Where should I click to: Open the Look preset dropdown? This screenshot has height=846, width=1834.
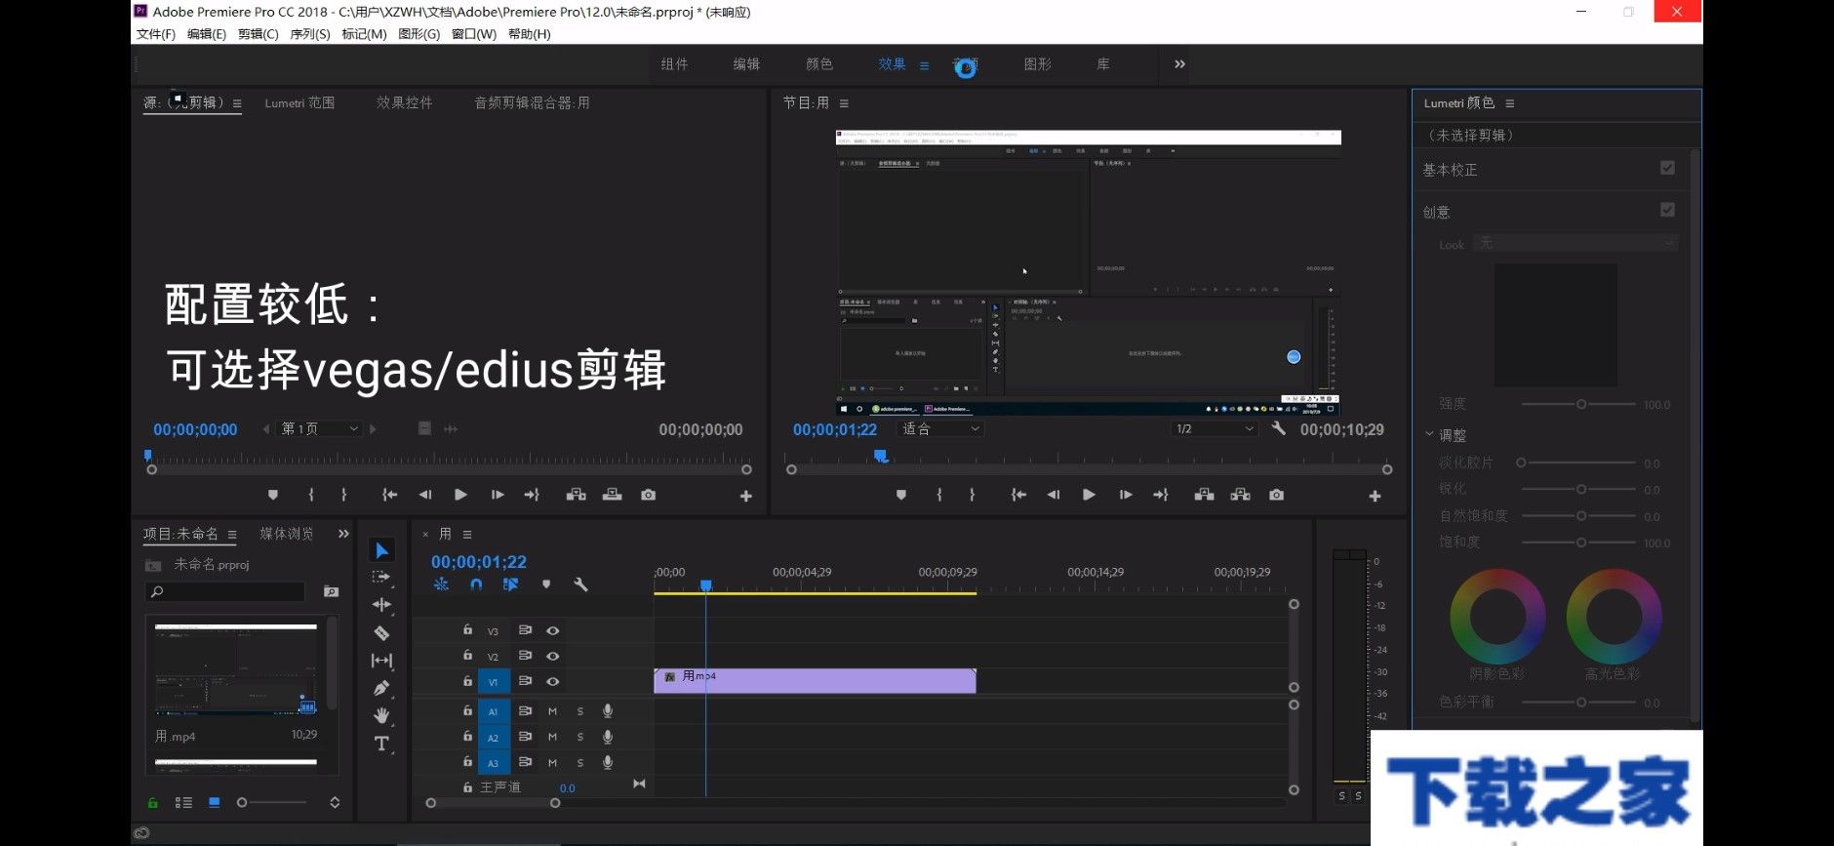[x=1575, y=243]
